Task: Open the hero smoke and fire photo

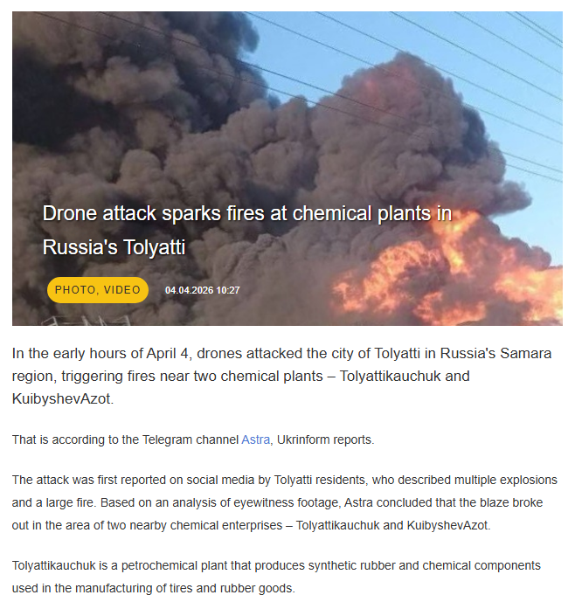Action: click(x=287, y=169)
